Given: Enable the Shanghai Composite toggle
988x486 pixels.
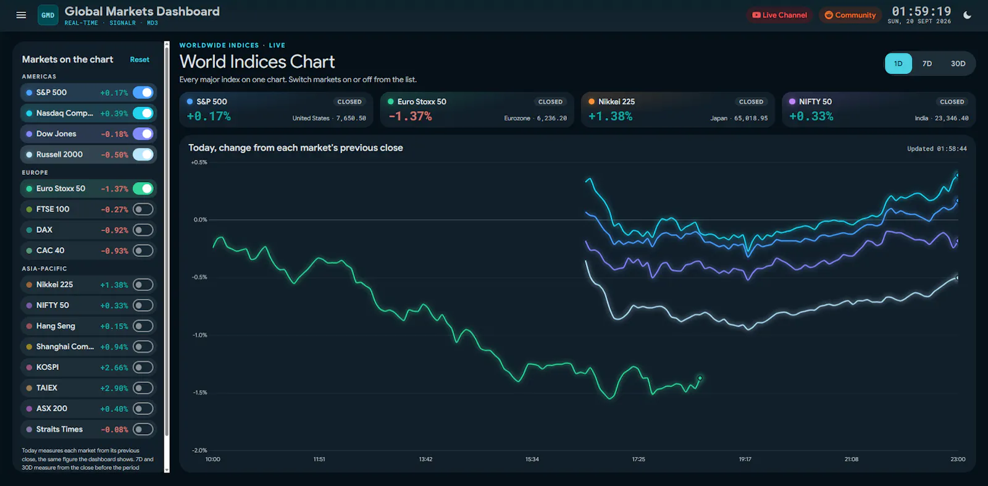Looking at the screenshot, I should [143, 346].
